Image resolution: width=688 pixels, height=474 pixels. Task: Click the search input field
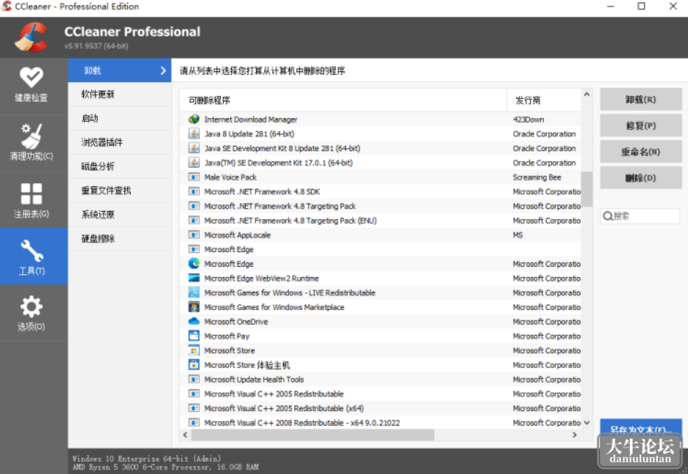[x=639, y=216]
